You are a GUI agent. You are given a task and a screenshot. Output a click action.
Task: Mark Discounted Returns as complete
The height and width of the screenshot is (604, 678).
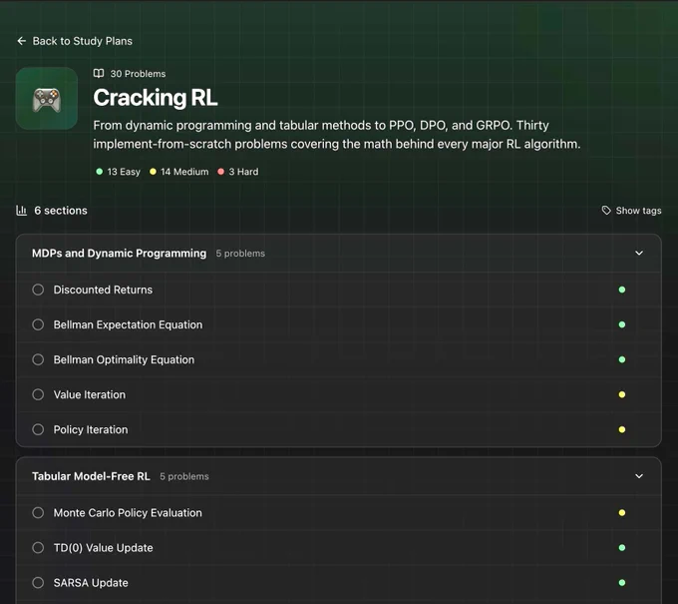[x=38, y=290]
